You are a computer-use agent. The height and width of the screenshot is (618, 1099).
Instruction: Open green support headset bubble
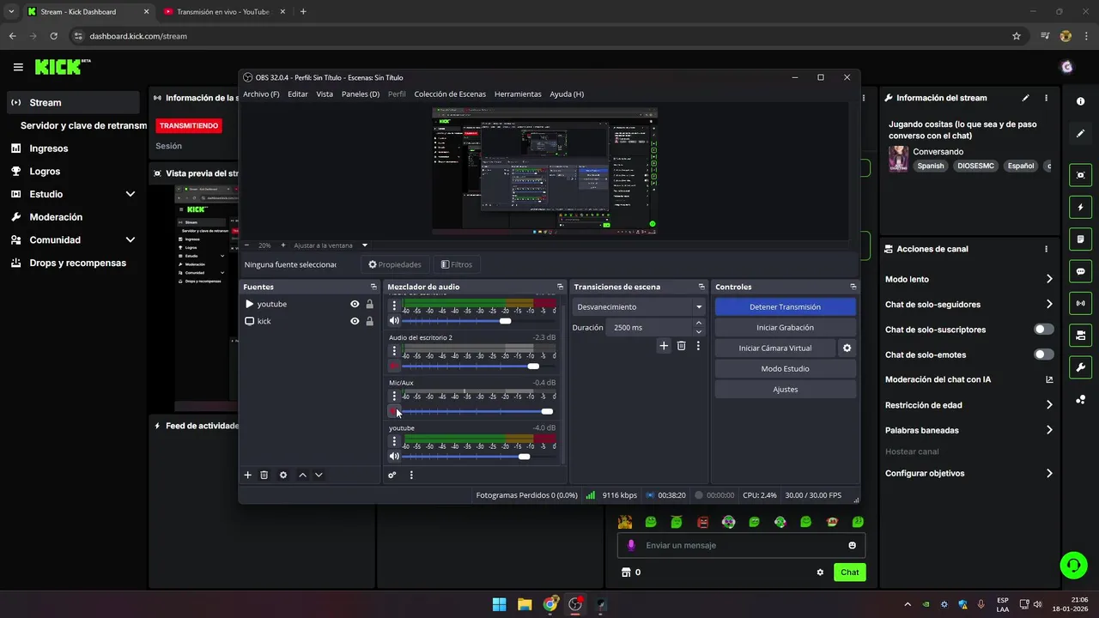coord(1073,564)
